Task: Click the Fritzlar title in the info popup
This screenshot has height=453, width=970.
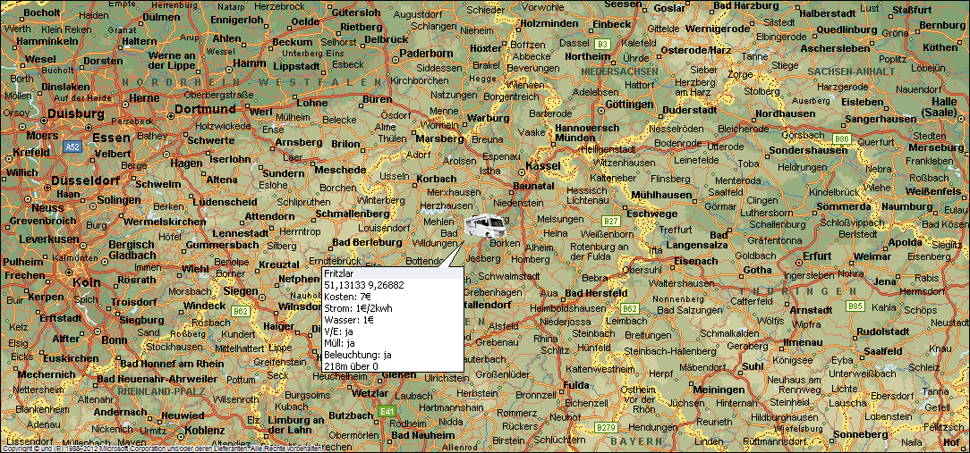Action: coord(341,273)
